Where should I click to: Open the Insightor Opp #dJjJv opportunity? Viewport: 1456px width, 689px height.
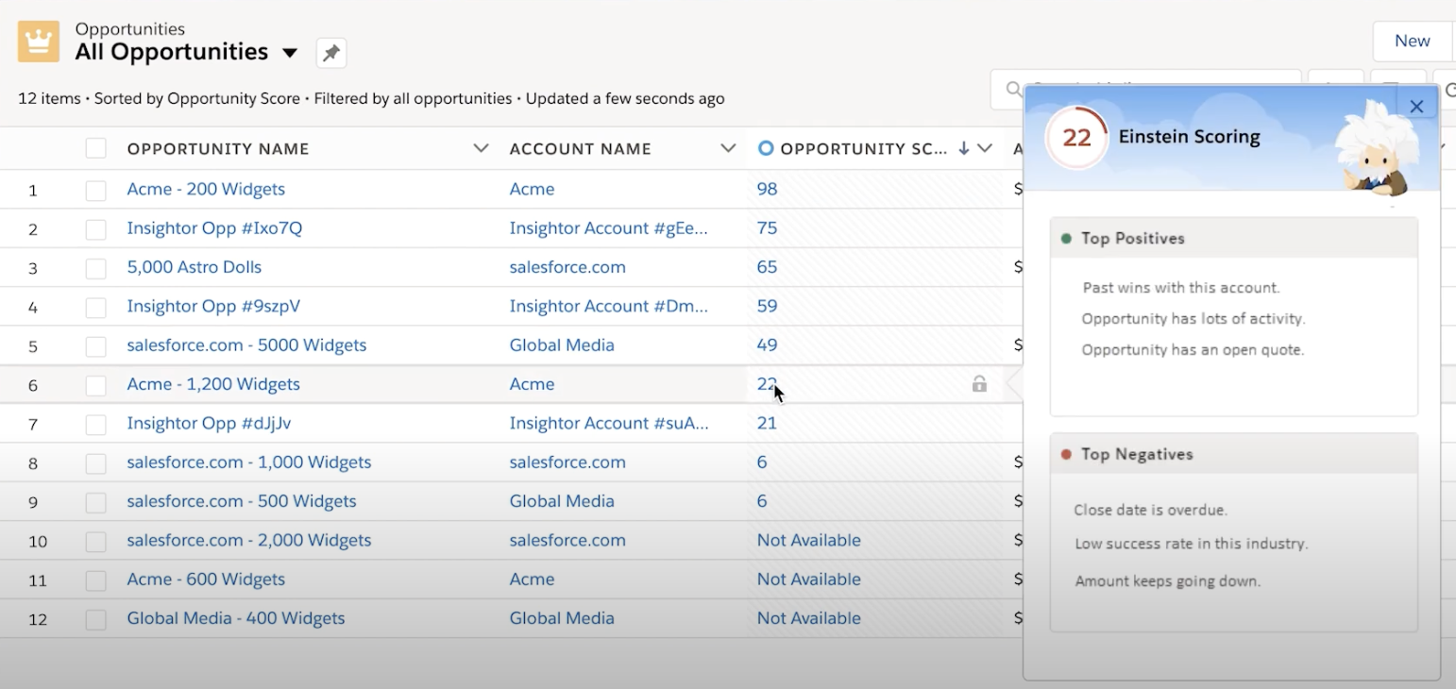[209, 423]
